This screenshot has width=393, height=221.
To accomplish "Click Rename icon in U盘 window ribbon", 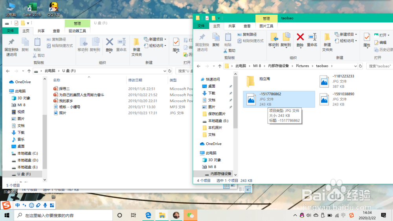I will (121, 42).
